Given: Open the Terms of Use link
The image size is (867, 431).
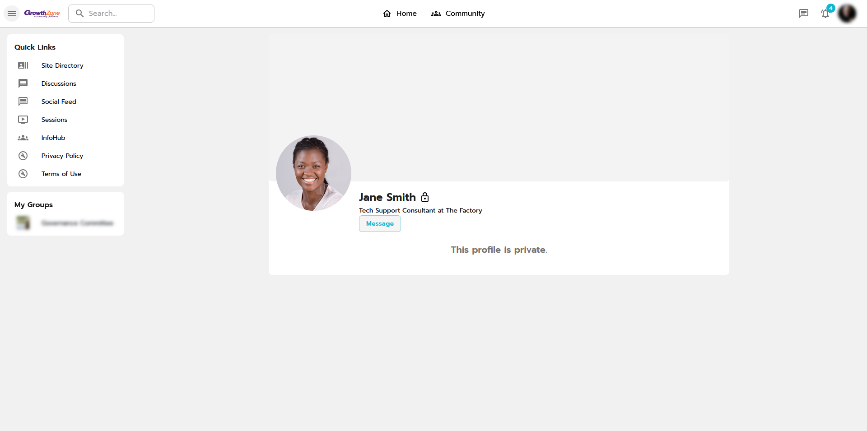Looking at the screenshot, I should [x=61, y=174].
